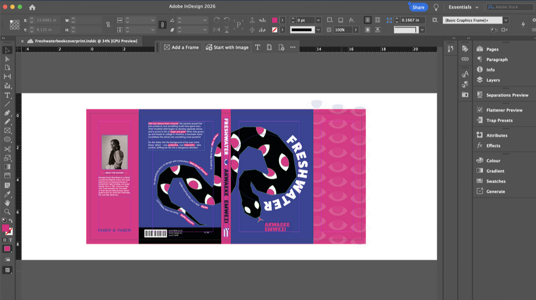Select the Ellipse tool
This screenshot has width=536, height=300.
[7, 139]
